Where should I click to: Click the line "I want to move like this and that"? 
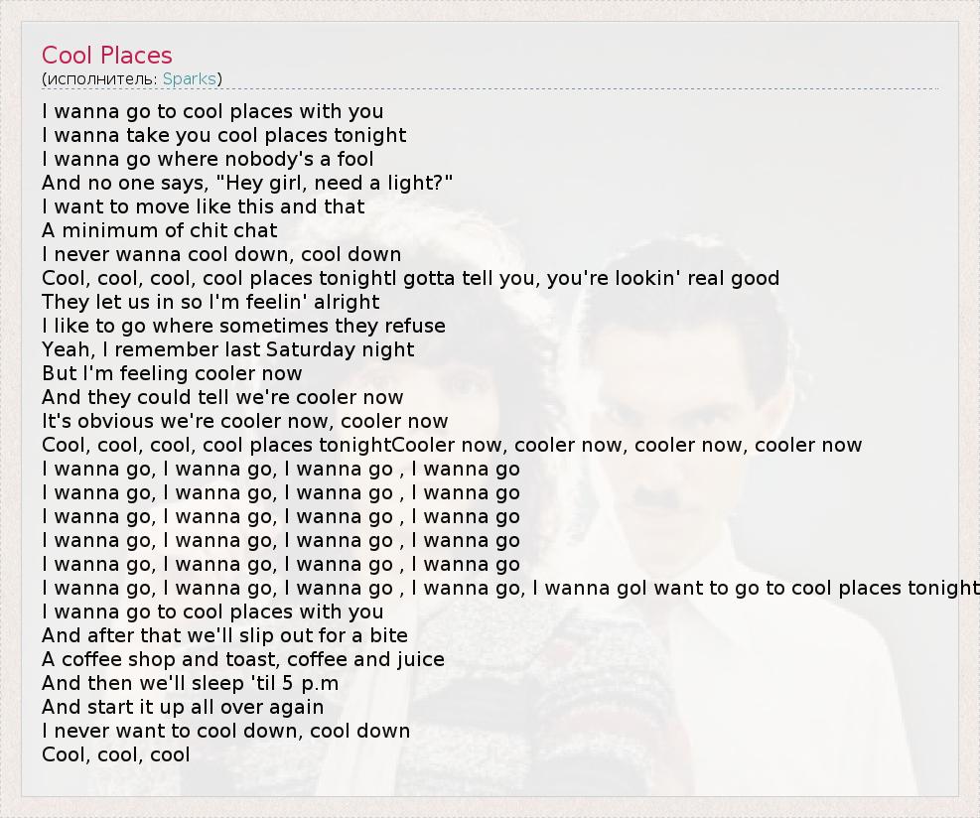pos(204,206)
